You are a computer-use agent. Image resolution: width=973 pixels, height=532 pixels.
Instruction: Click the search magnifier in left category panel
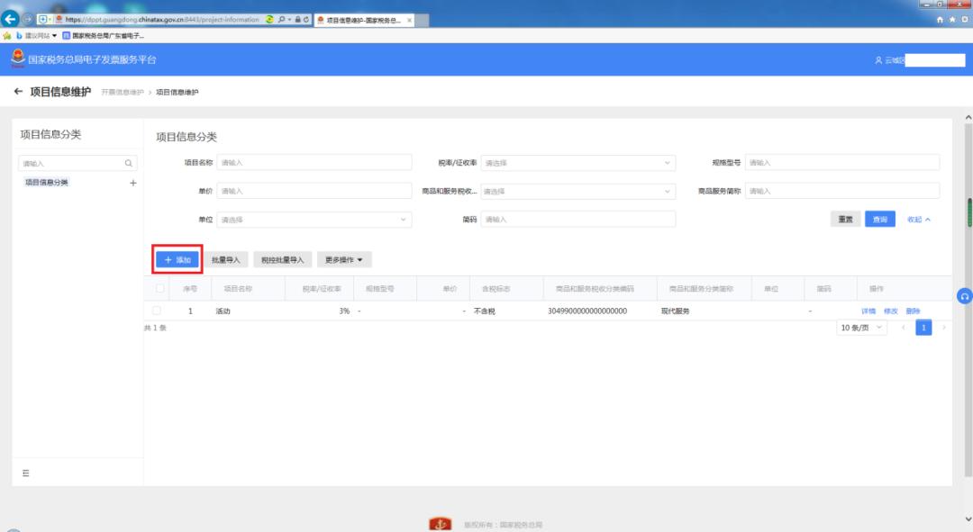point(129,164)
